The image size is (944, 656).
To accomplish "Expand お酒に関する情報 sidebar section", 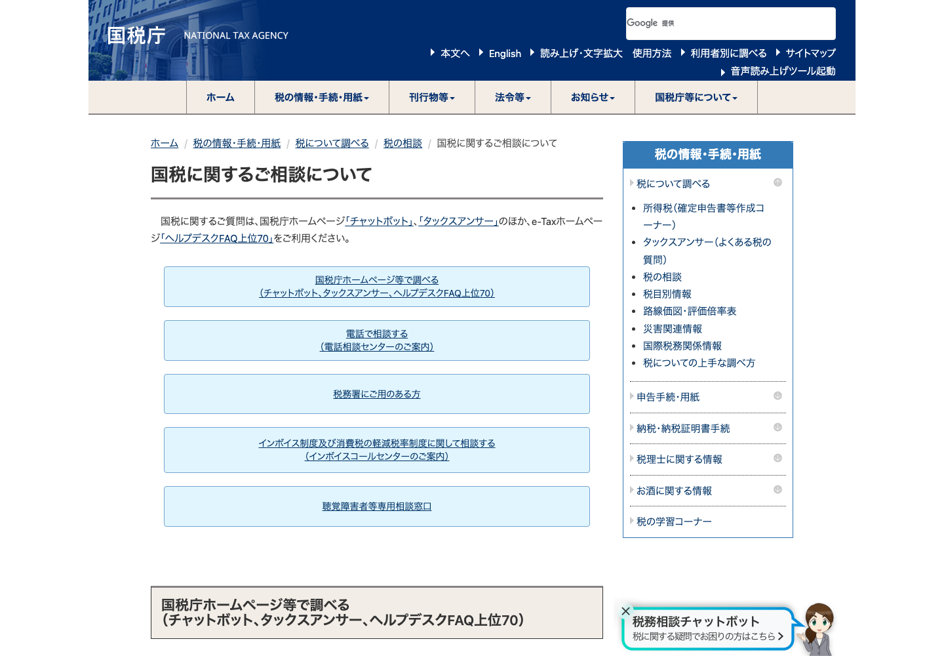I will pos(674,491).
